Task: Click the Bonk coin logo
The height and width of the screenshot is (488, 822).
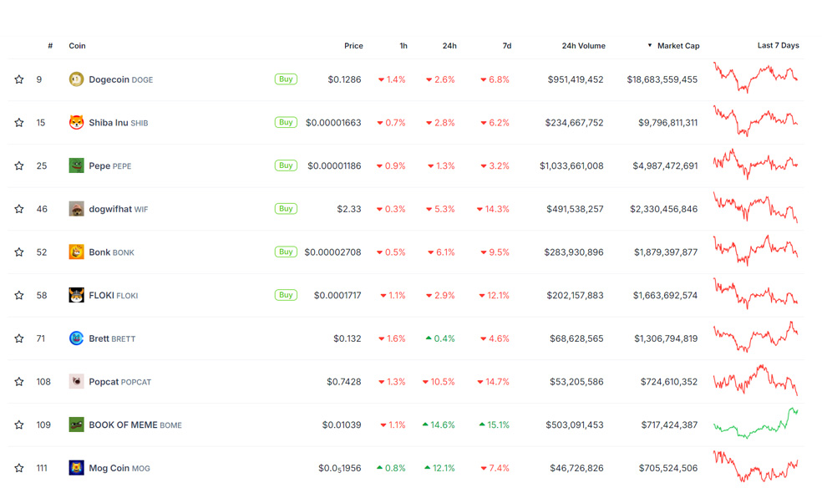Action: [x=76, y=252]
